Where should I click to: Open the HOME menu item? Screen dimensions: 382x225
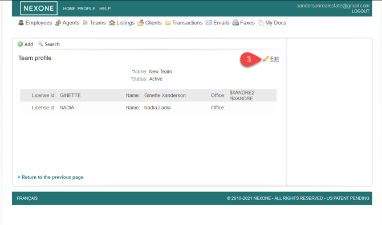(x=69, y=9)
